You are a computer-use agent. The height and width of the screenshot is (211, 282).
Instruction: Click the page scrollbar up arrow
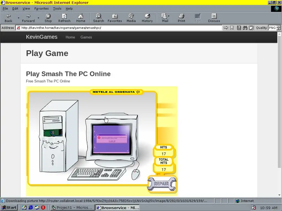[279, 34]
